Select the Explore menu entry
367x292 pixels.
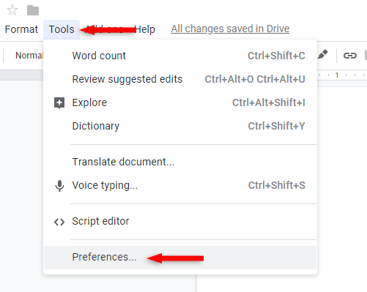(180, 102)
